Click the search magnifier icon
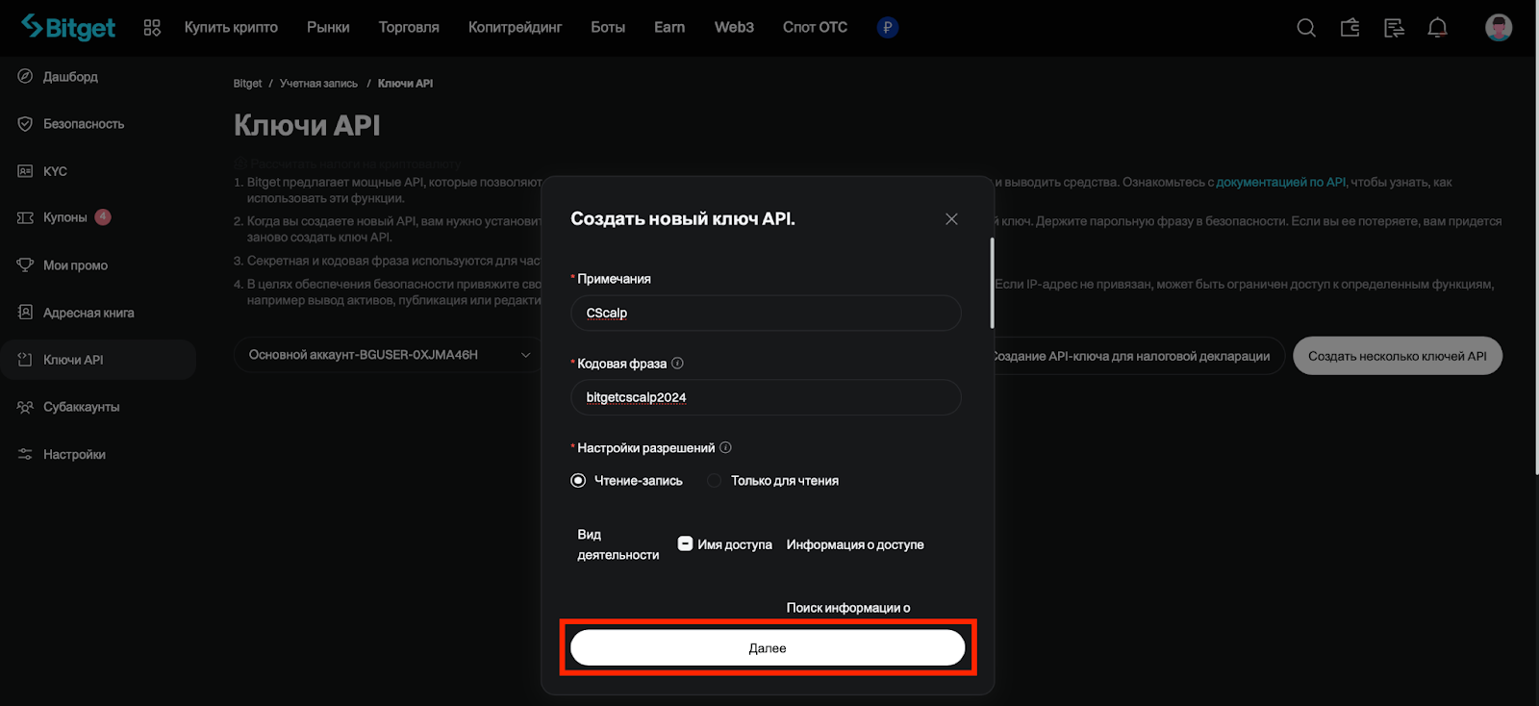 click(1306, 28)
